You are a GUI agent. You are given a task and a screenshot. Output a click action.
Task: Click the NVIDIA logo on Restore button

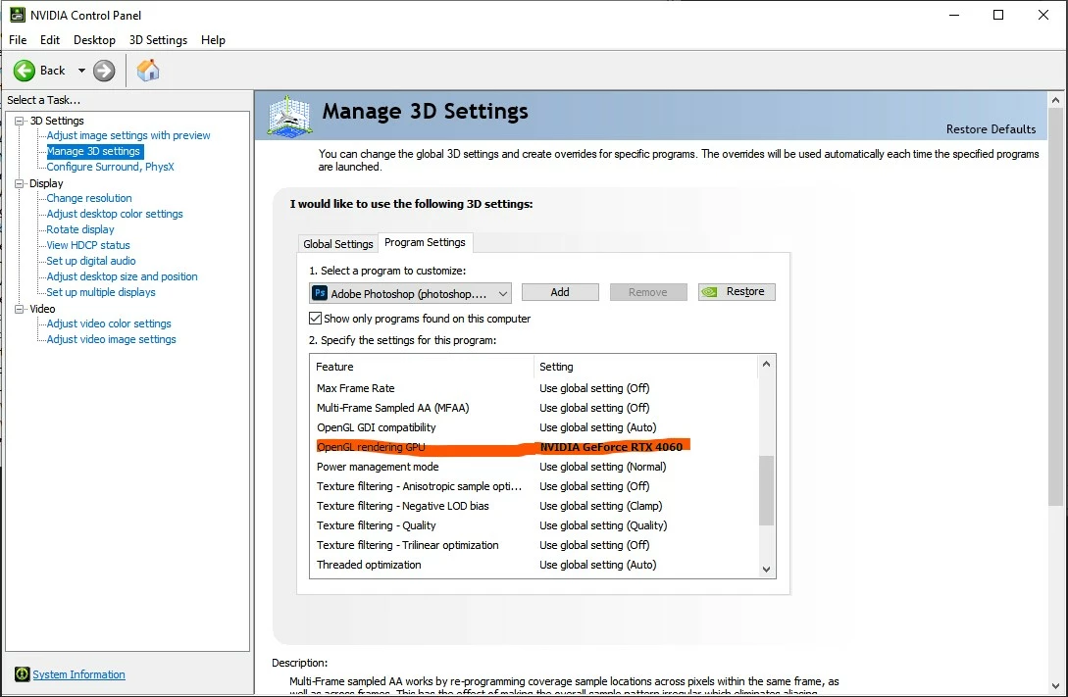coord(710,292)
